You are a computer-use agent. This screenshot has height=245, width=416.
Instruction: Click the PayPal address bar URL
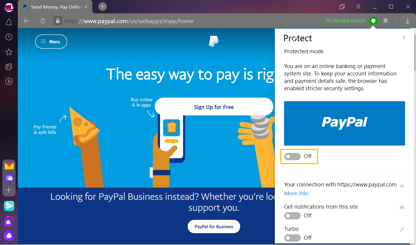coord(129,21)
